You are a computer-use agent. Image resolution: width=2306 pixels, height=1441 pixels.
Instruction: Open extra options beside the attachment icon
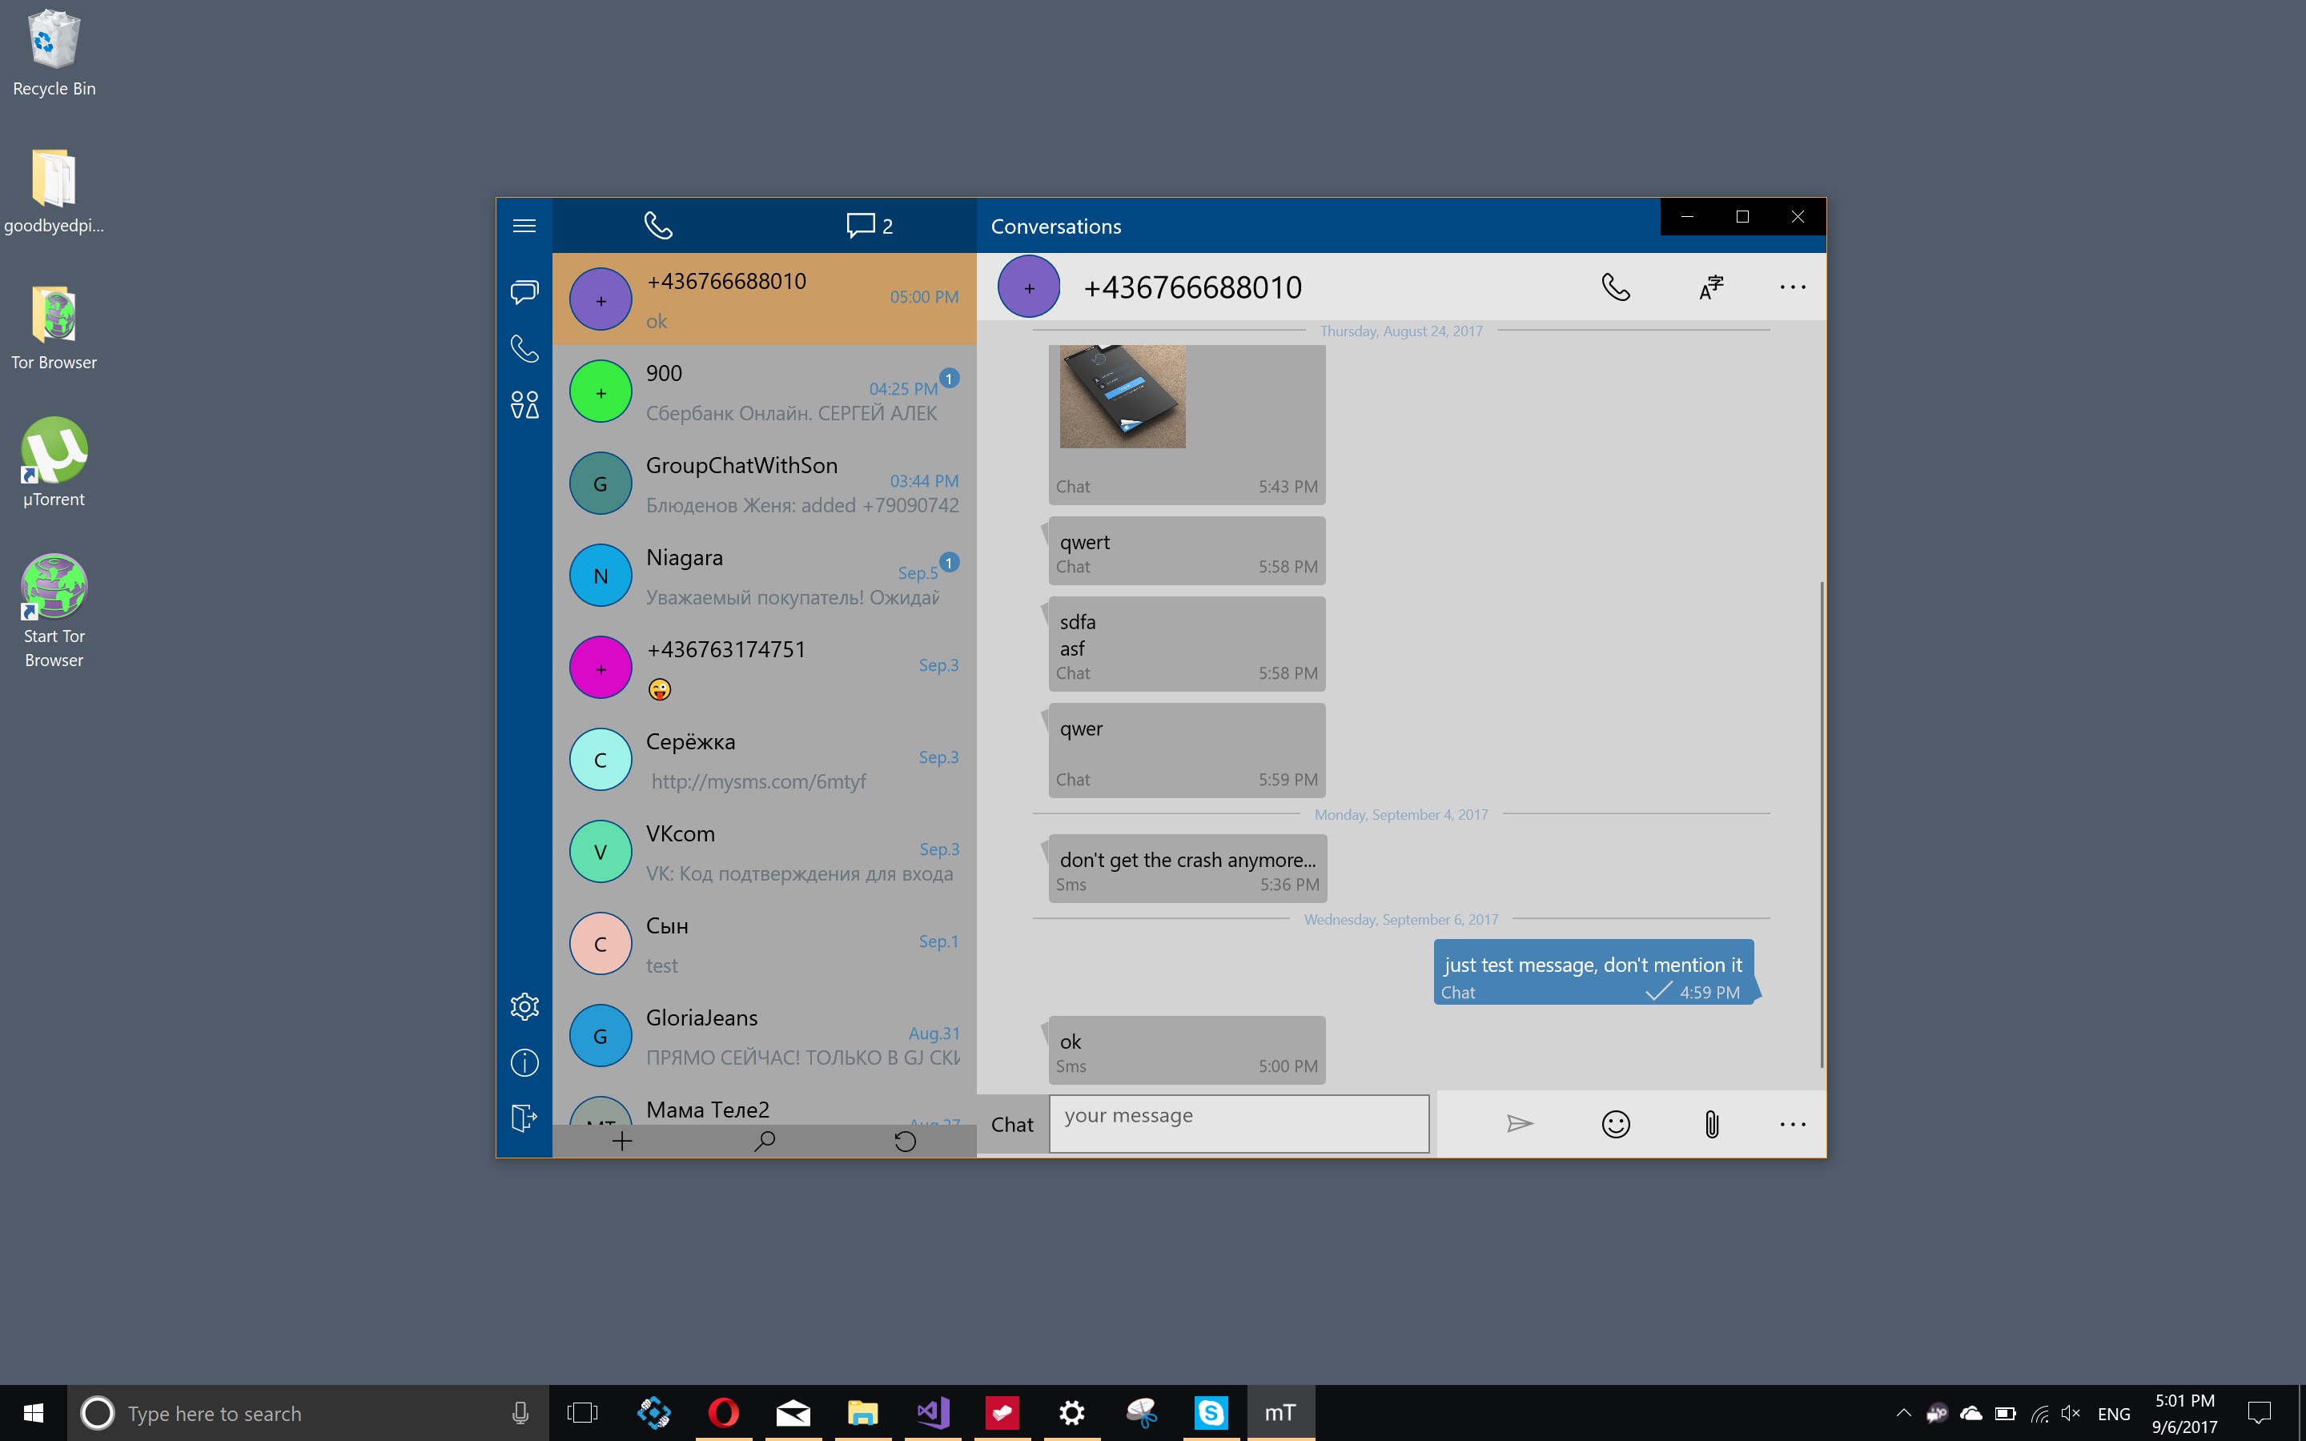coord(1793,1124)
